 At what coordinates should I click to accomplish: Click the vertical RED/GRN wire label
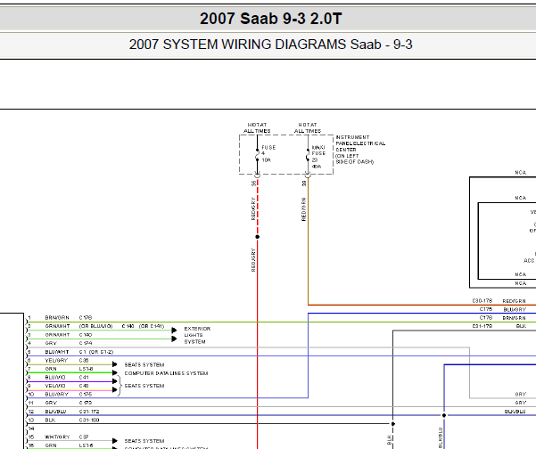coord(303,209)
